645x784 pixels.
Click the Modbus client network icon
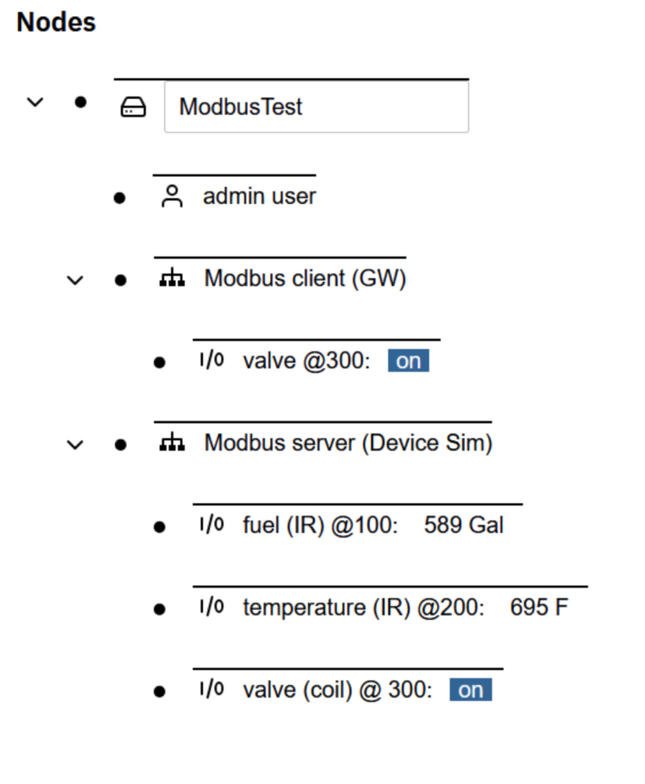(x=172, y=279)
